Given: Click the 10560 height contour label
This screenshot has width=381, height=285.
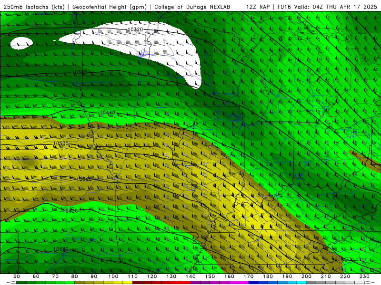Looking at the screenshot, I should pos(84,180).
